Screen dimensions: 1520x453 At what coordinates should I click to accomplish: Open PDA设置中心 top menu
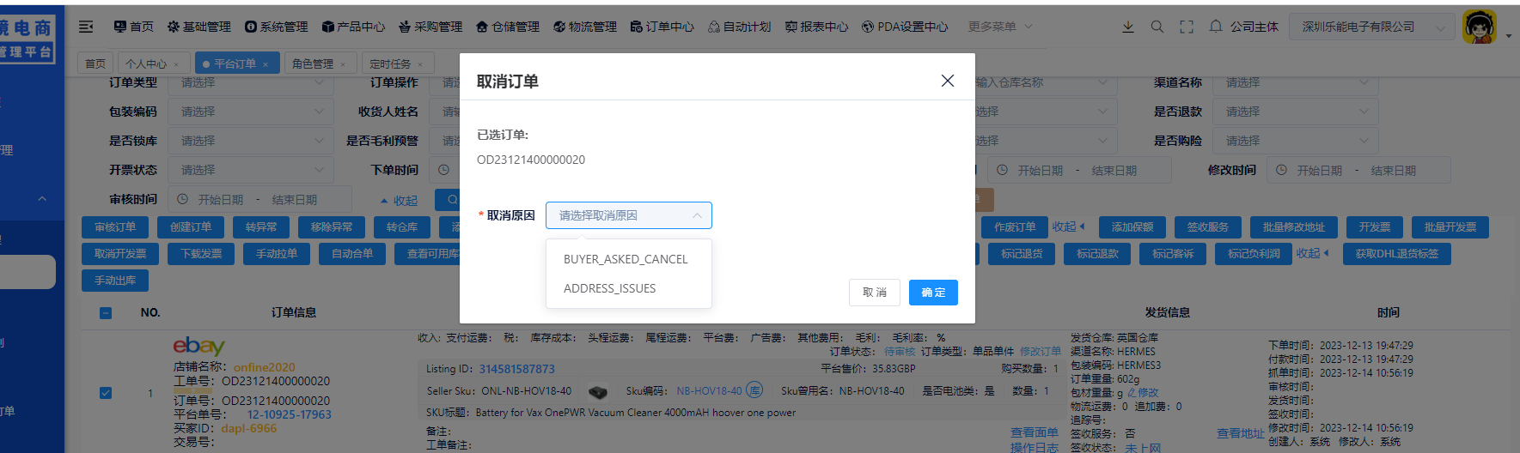tap(905, 27)
